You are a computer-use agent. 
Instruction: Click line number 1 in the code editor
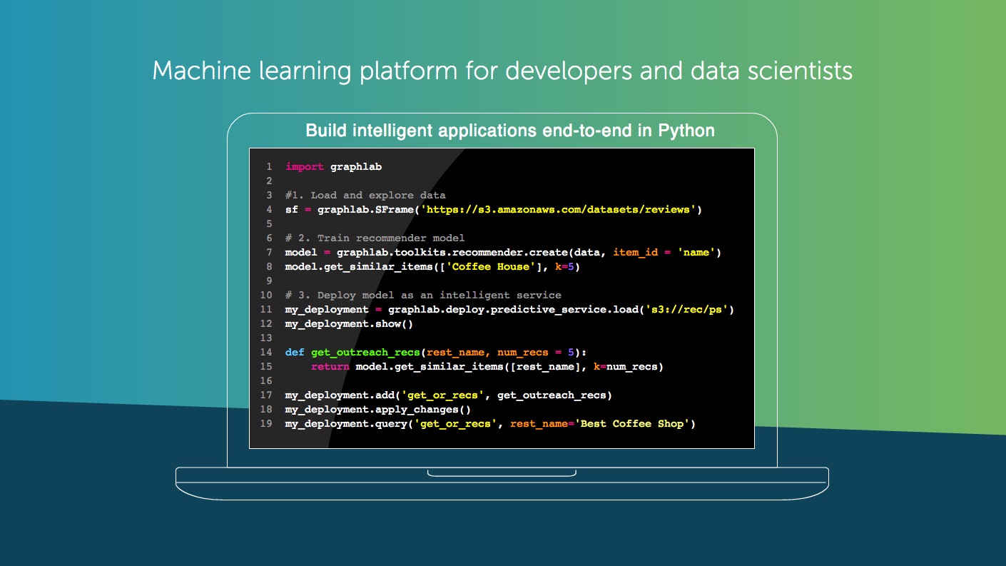tap(269, 166)
